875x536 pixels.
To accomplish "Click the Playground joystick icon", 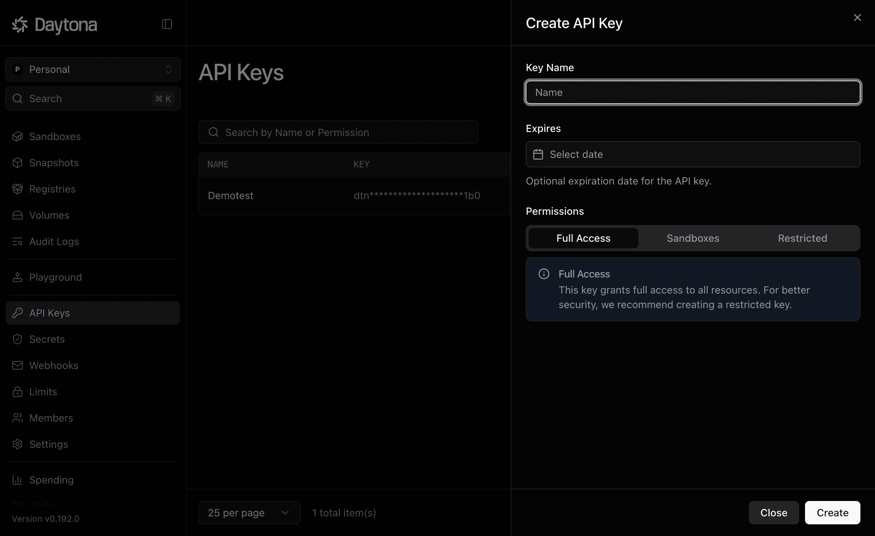I will [17, 277].
